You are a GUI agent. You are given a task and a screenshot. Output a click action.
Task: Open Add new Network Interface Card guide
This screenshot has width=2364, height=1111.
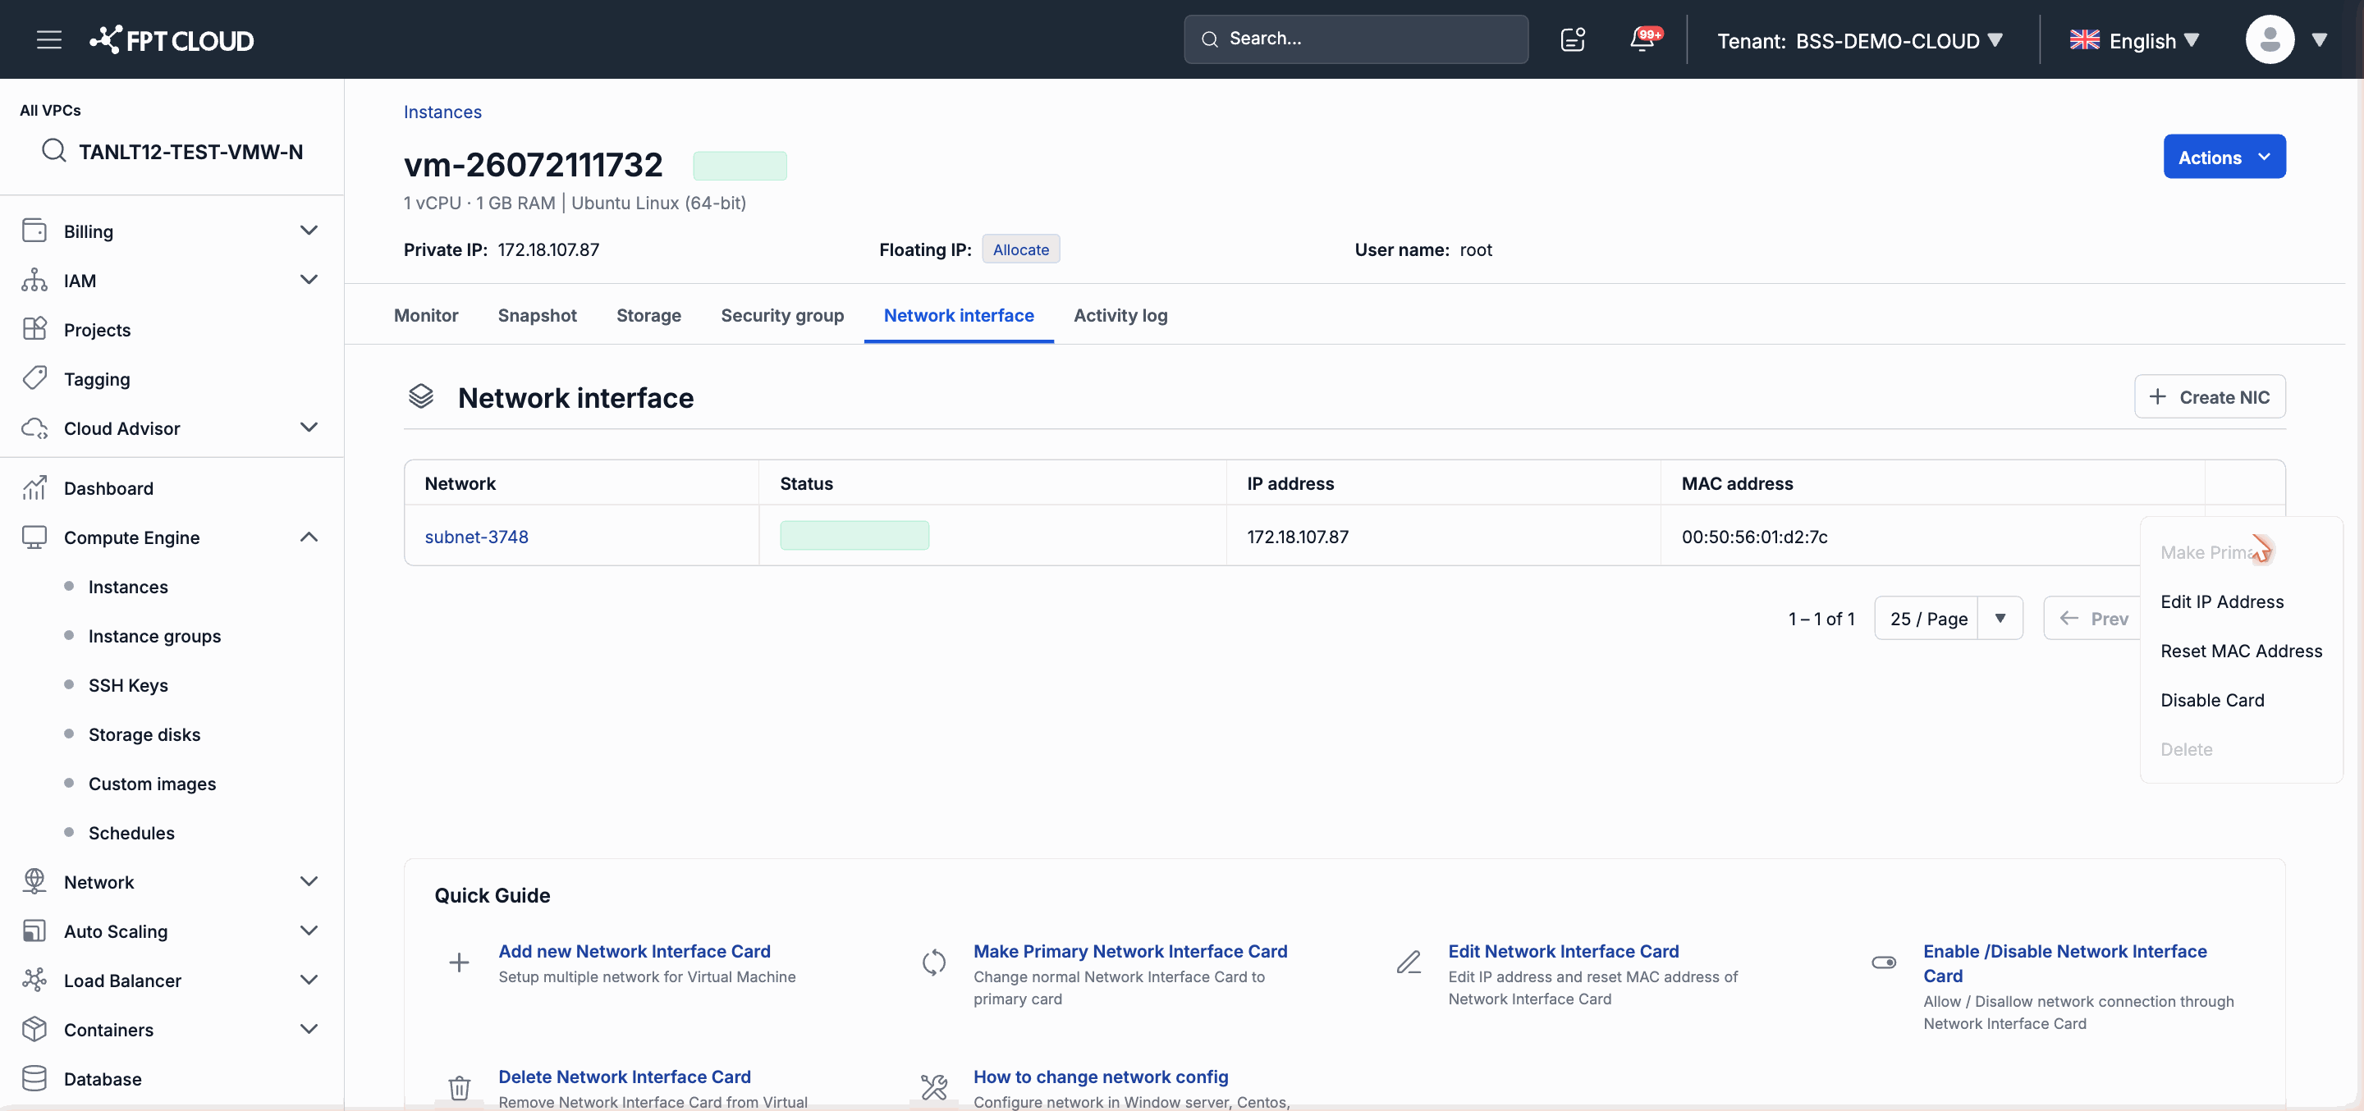tap(635, 951)
